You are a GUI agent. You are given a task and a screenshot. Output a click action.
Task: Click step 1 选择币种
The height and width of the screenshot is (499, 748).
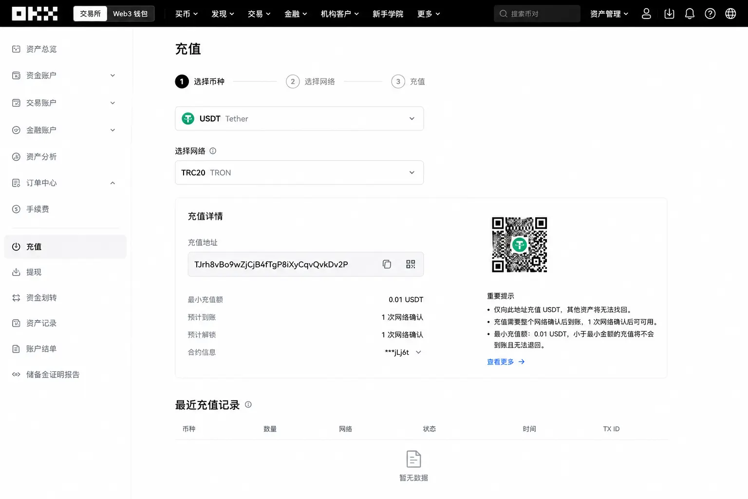click(200, 81)
